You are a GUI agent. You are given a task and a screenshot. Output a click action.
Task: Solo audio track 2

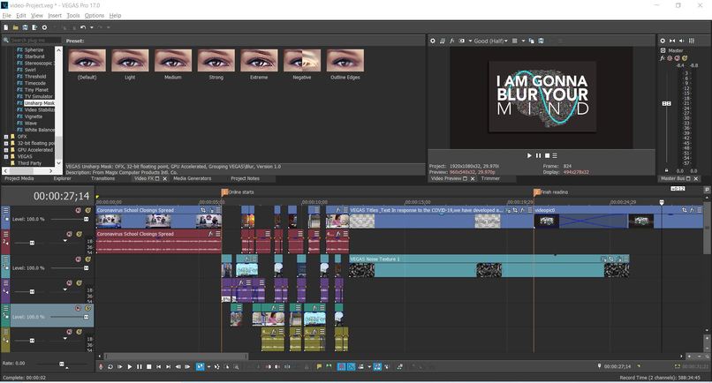(79, 234)
